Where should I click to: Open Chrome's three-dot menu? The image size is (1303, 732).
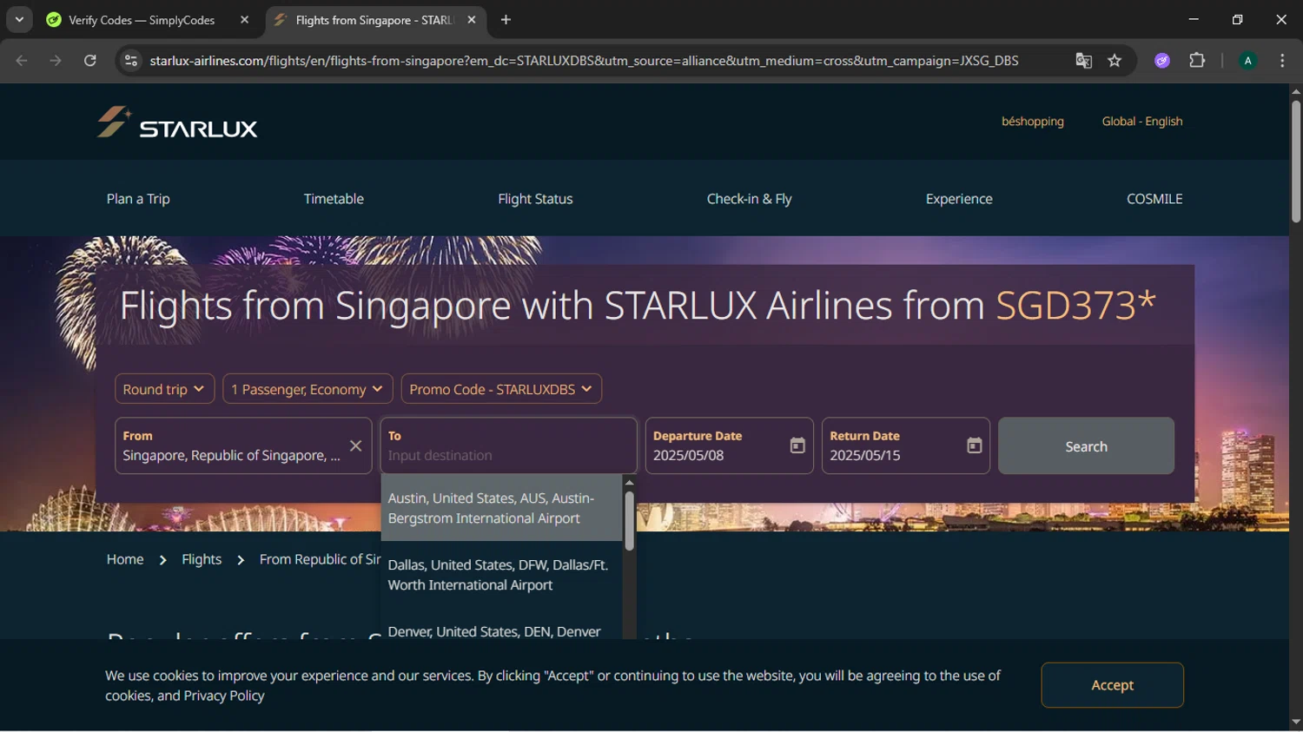1282,61
